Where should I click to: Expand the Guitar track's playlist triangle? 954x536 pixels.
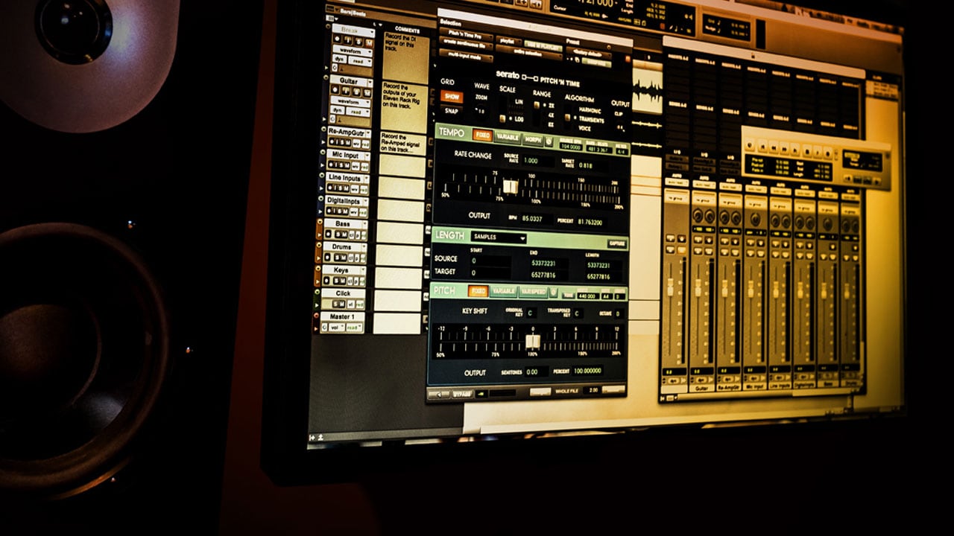pyautogui.click(x=324, y=119)
